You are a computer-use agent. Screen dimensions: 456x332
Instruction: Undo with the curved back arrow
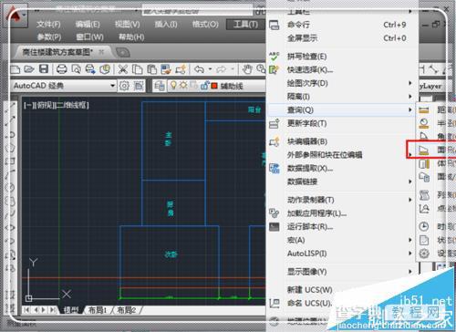(199, 69)
